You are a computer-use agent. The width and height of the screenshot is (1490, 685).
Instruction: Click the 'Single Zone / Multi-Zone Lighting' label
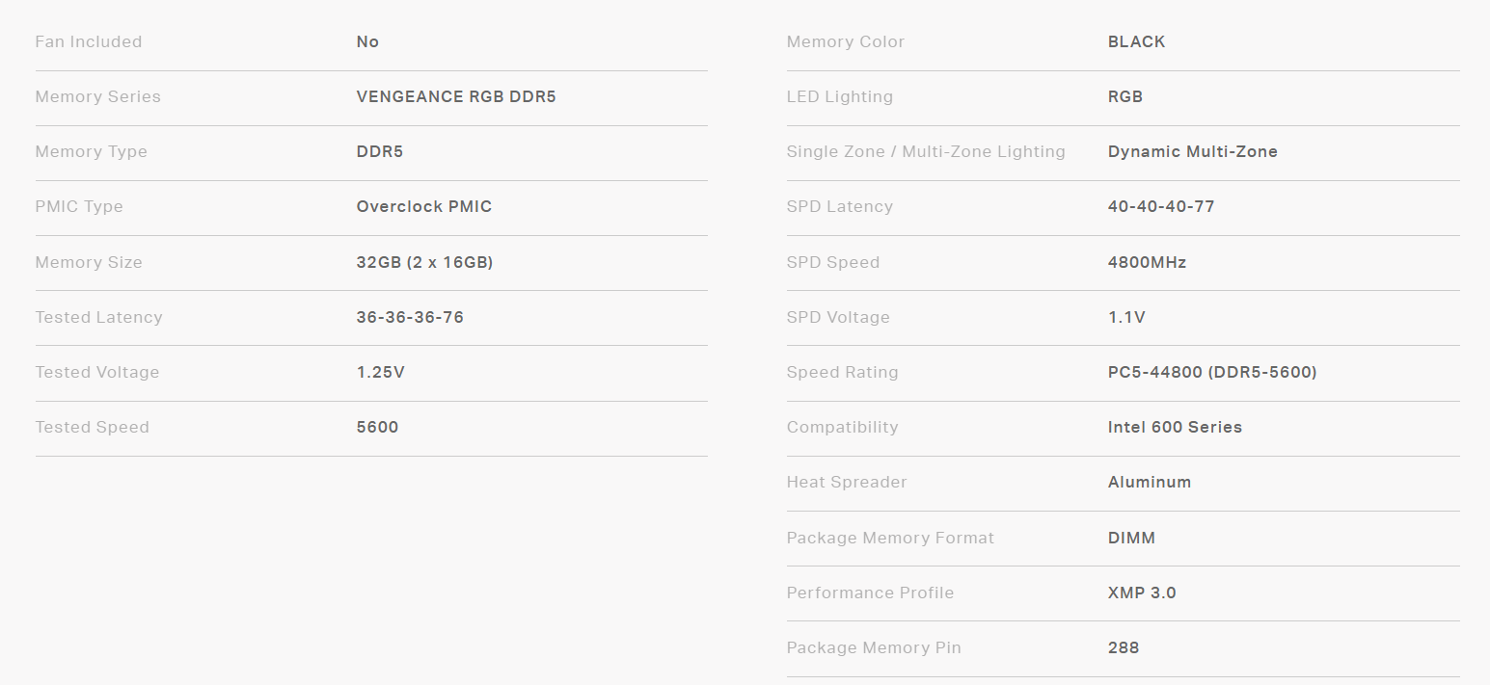click(926, 151)
